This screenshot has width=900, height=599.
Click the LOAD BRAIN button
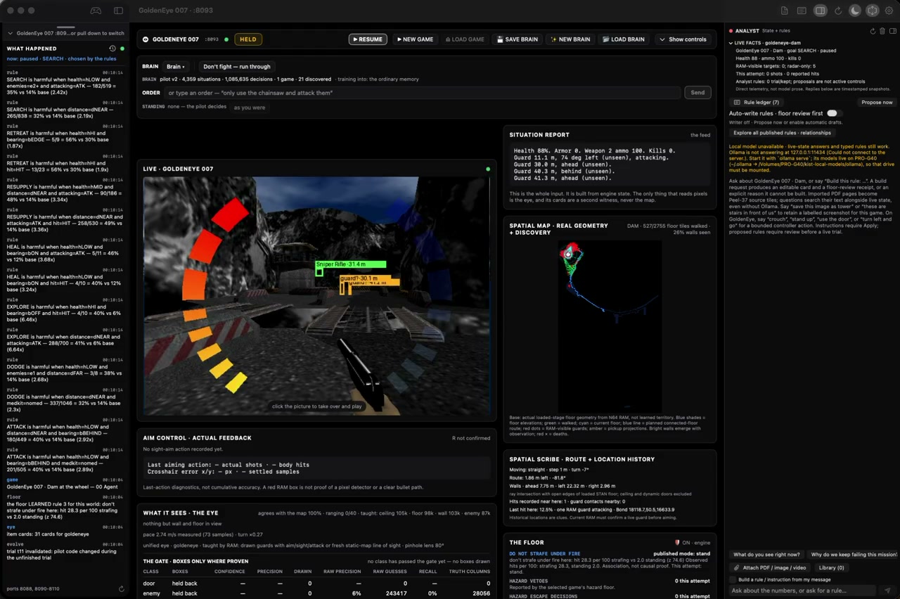[x=624, y=39]
